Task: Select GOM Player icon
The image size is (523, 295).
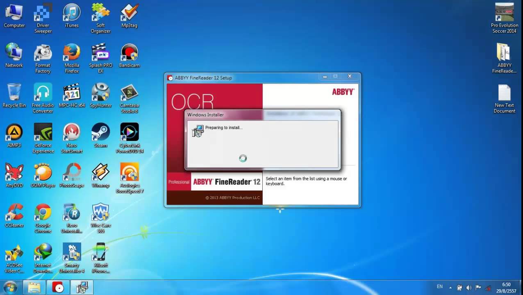Action: (43, 175)
